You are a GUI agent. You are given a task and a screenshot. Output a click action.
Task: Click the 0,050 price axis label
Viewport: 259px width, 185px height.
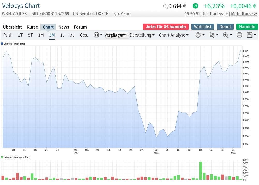pyautogui.click(x=246, y=144)
